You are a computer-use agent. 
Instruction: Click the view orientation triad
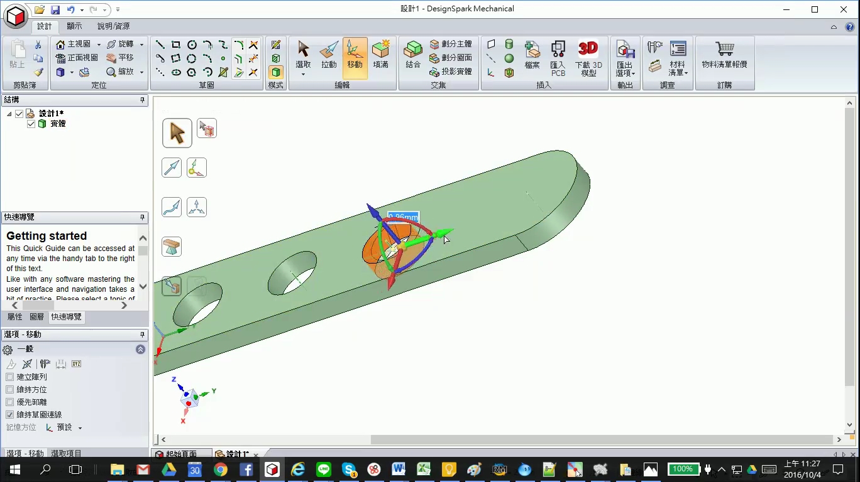coord(191,399)
